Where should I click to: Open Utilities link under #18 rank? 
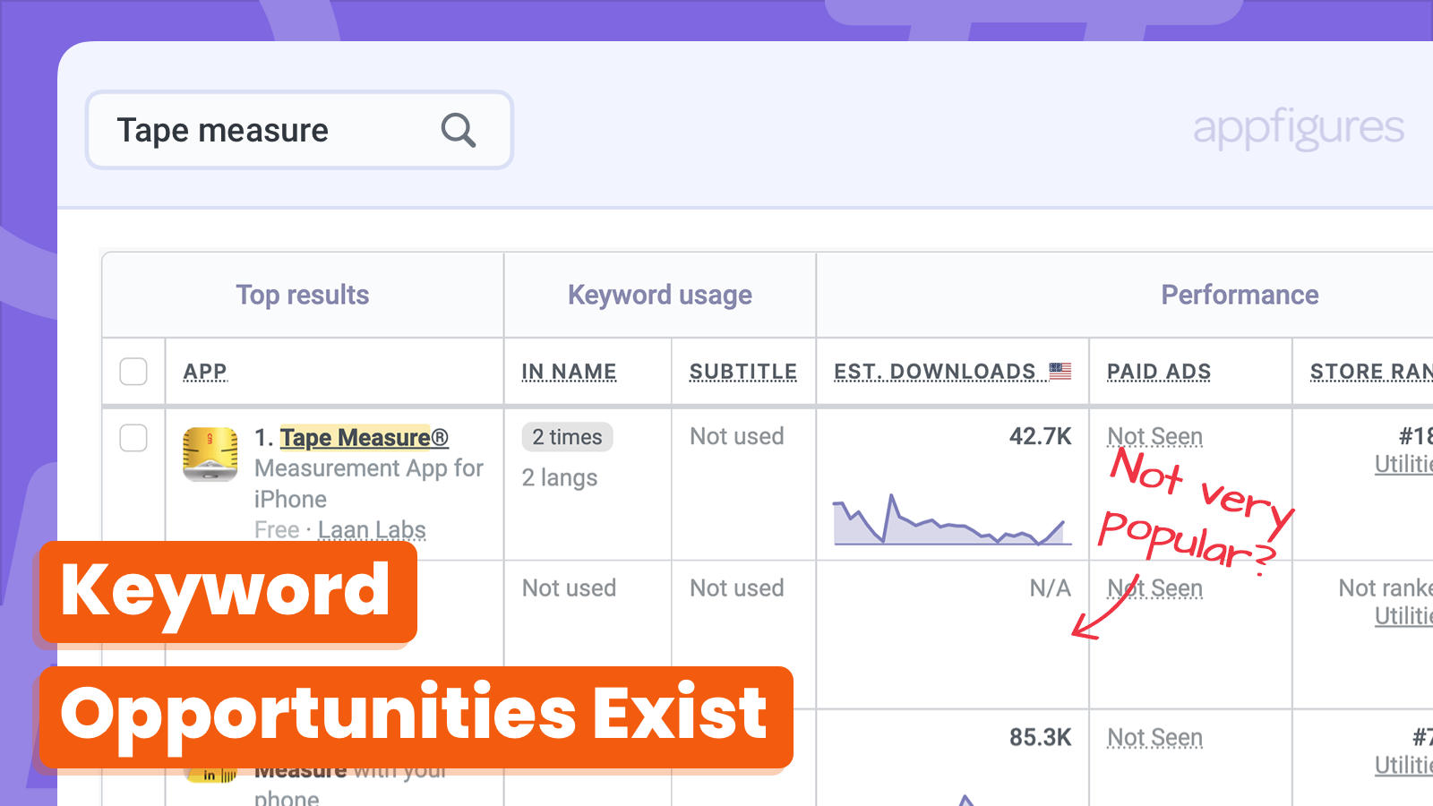[1403, 464]
